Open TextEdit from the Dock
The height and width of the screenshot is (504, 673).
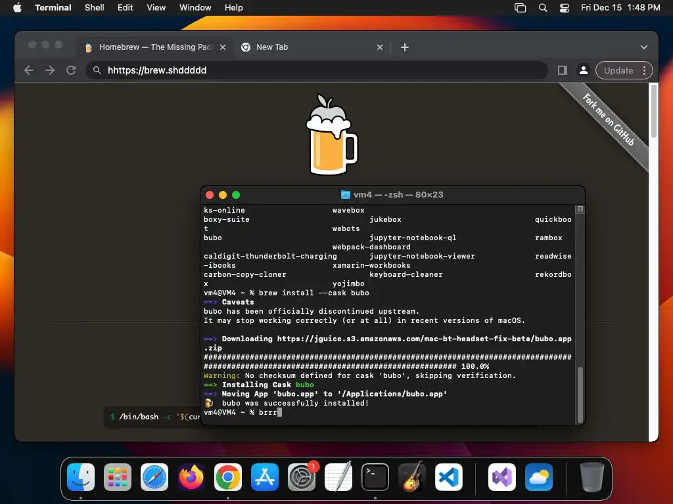pyautogui.click(x=338, y=477)
